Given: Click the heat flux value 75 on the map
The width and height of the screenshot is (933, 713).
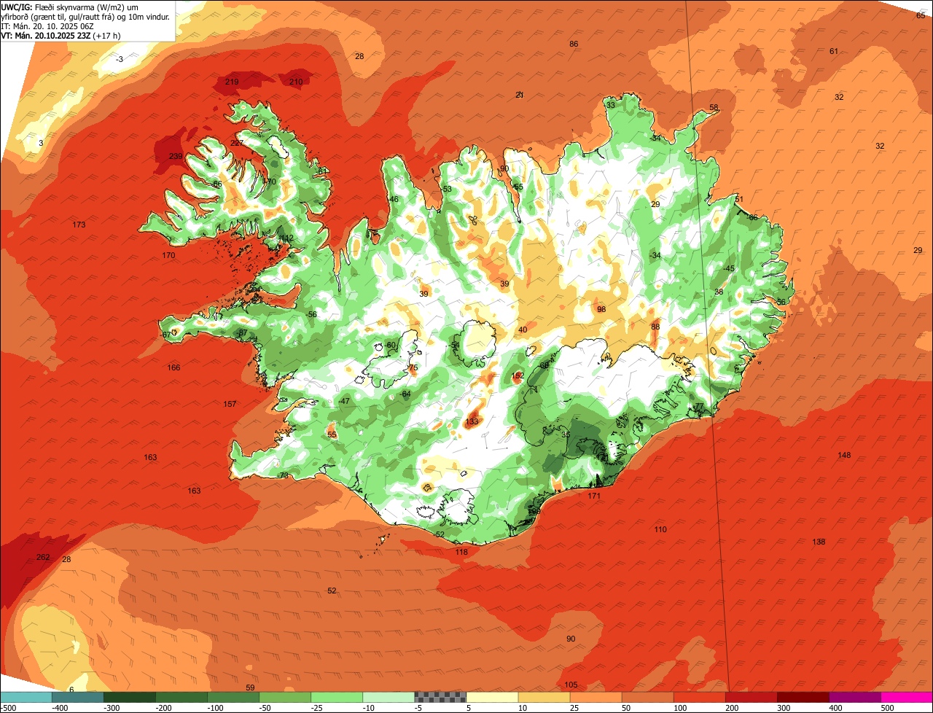Looking at the screenshot, I should [413, 368].
